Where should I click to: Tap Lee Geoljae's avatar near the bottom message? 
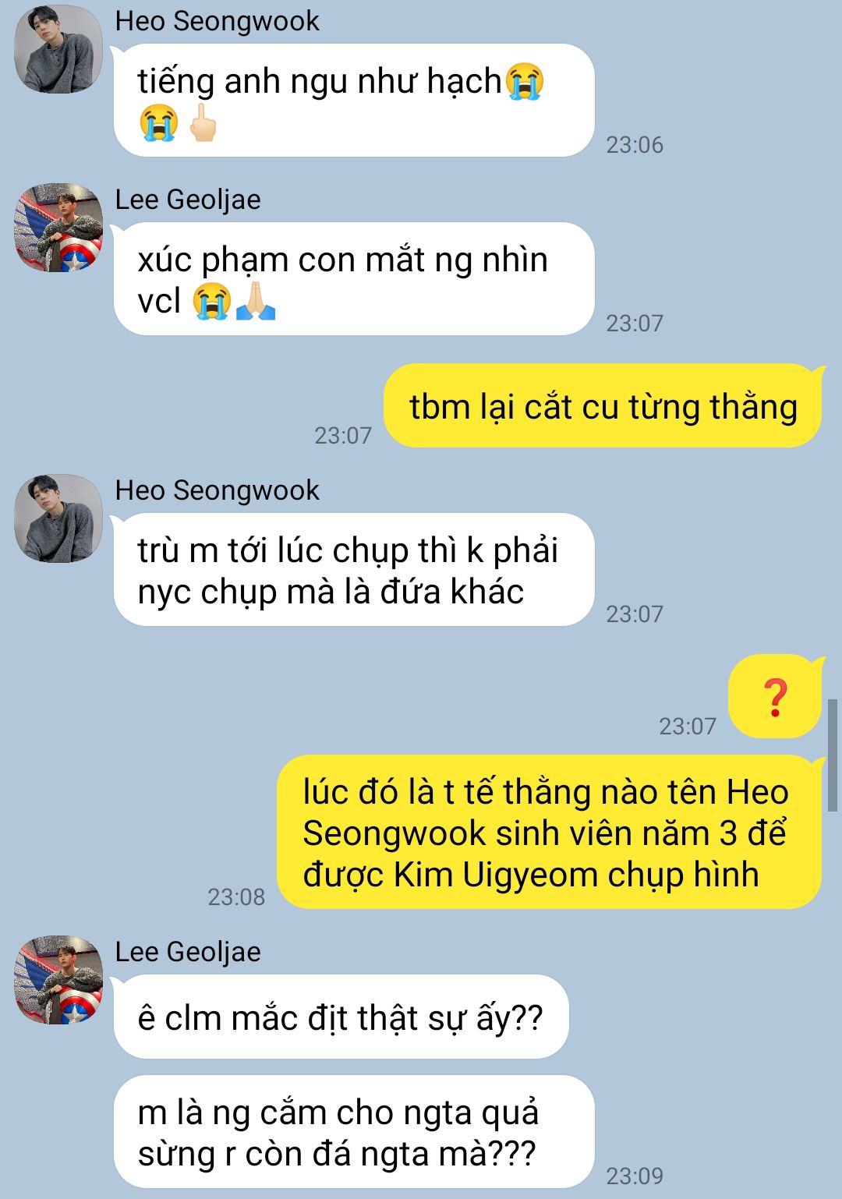pyautogui.click(x=59, y=980)
